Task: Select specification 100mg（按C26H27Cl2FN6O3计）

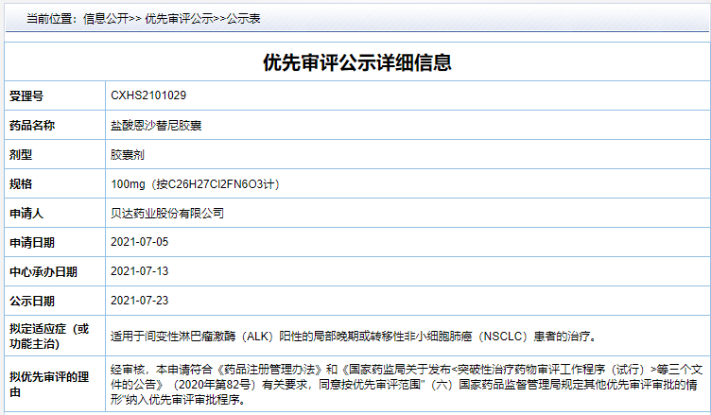Action: (196, 183)
